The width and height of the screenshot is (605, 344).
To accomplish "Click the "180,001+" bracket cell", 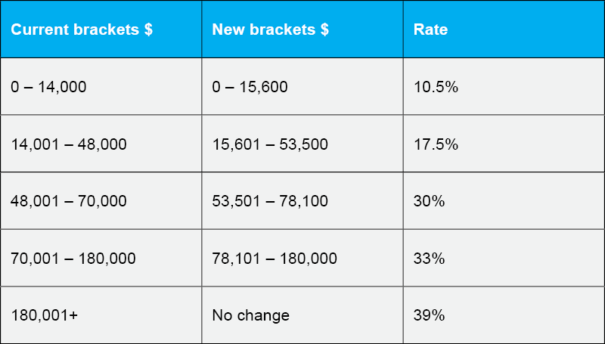I will pos(43,315).
